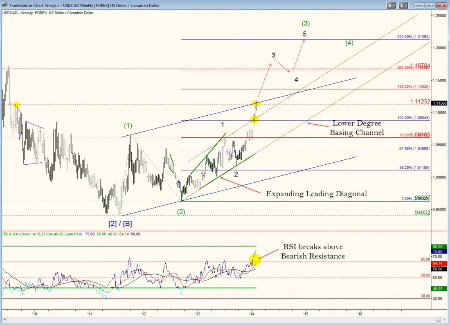Close the Chart Analysis window
450x325 pixels.
pos(442,5)
